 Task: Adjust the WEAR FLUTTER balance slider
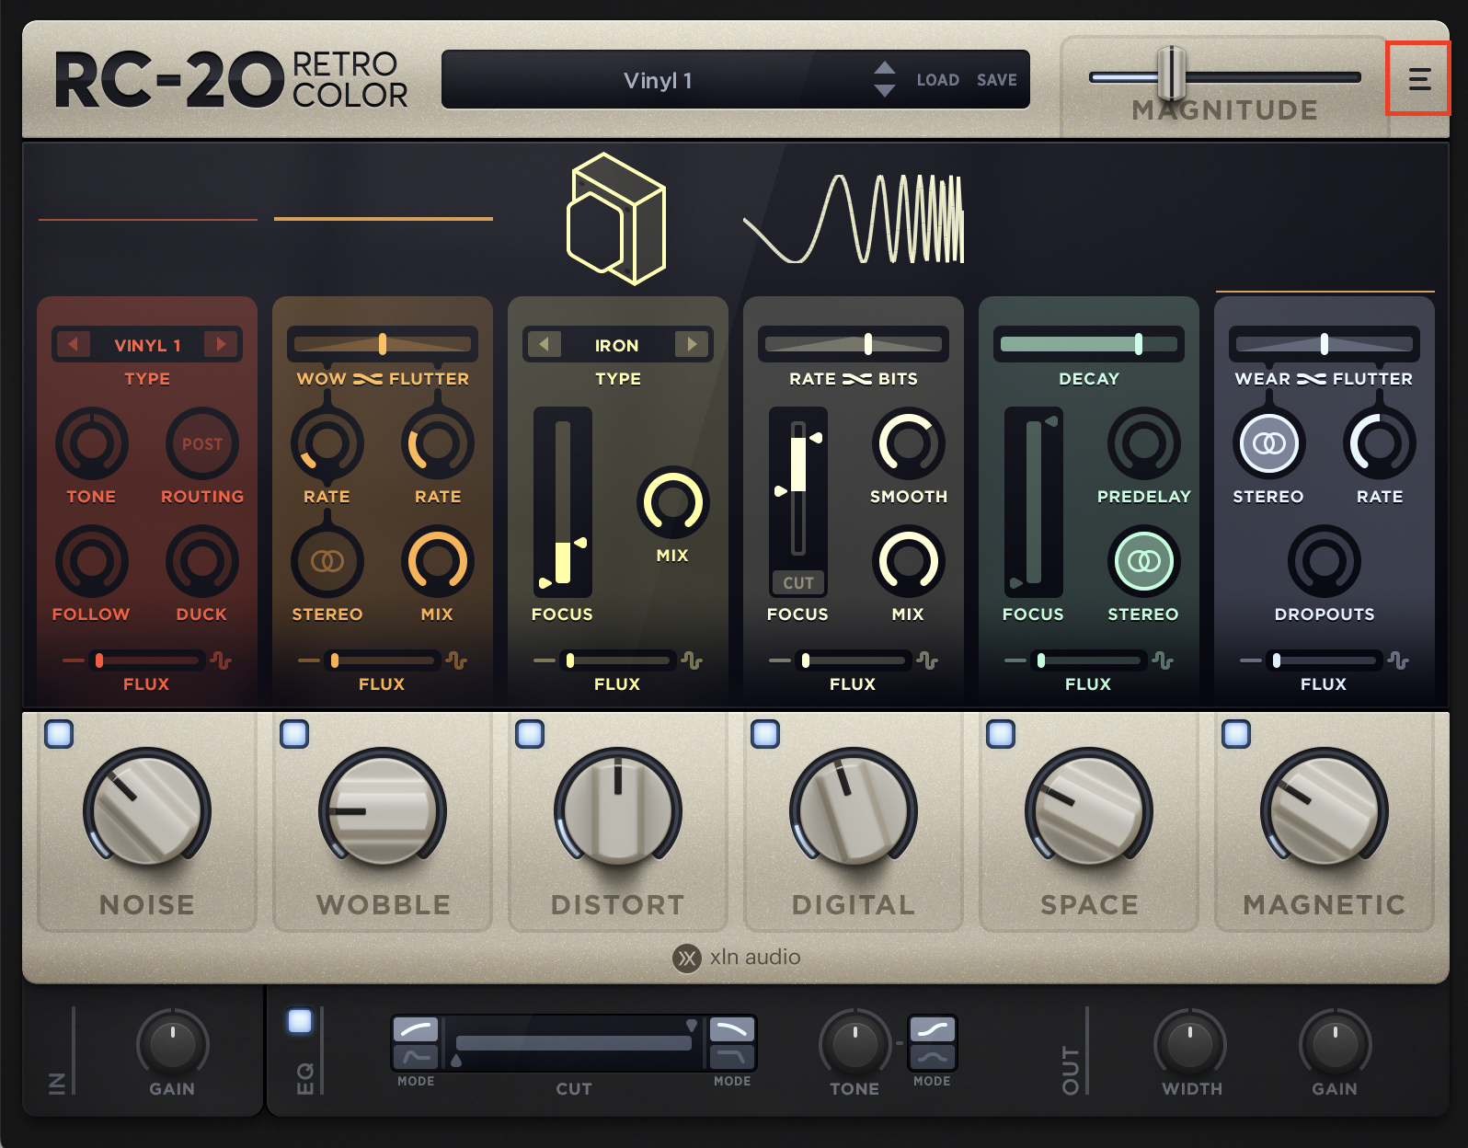[x=1325, y=344]
